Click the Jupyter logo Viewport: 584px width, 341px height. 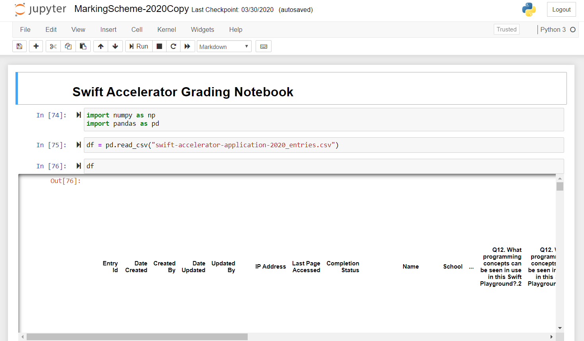[41, 10]
